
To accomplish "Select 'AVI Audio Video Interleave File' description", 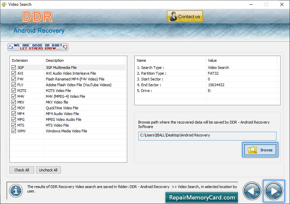I will click(x=71, y=73).
